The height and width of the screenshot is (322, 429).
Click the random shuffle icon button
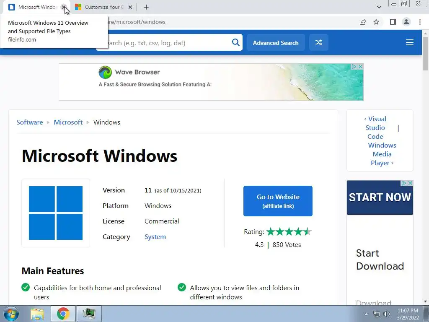click(x=319, y=42)
